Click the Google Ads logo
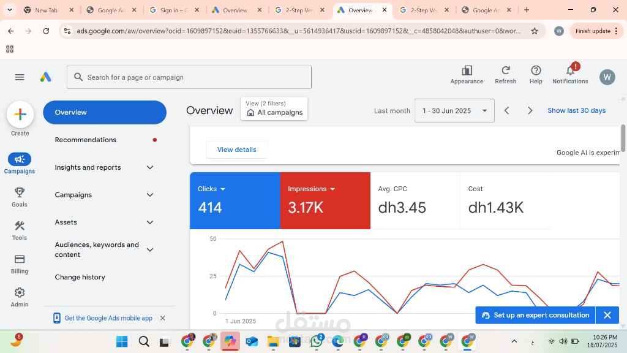The image size is (627, 353). coord(45,77)
